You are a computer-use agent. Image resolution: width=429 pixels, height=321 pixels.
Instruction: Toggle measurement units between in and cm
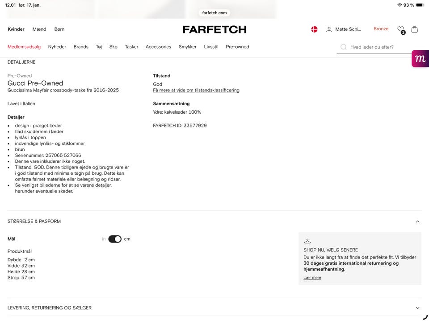pyautogui.click(x=115, y=239)
